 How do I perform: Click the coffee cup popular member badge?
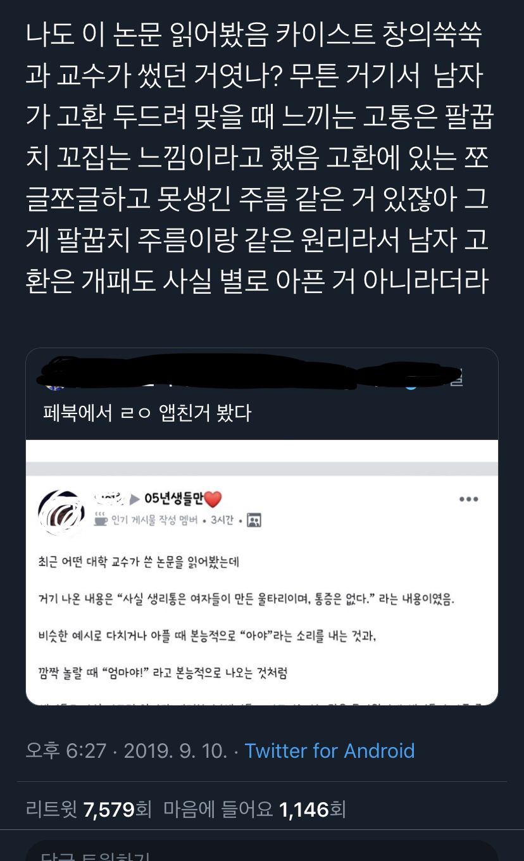point(101,519)
